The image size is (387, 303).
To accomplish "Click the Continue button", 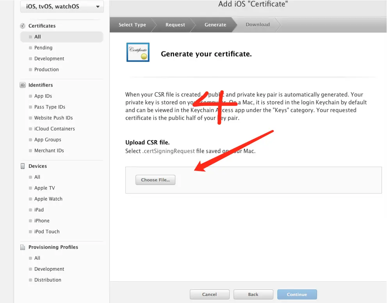I will pos(297,294).
